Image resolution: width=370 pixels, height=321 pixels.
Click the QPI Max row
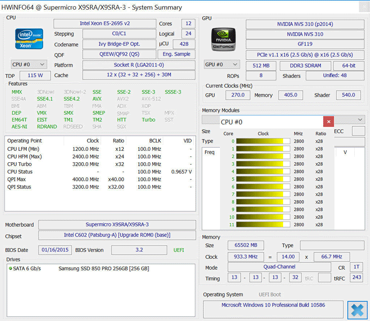[100, 179]
